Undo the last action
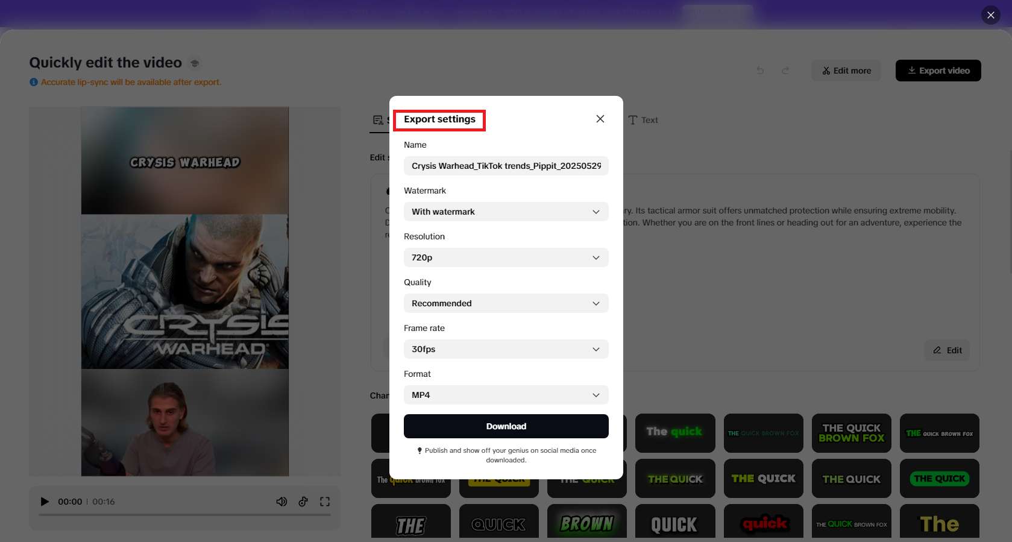The height and width of the screenshot is (542, 1012). tap(760, 71)
